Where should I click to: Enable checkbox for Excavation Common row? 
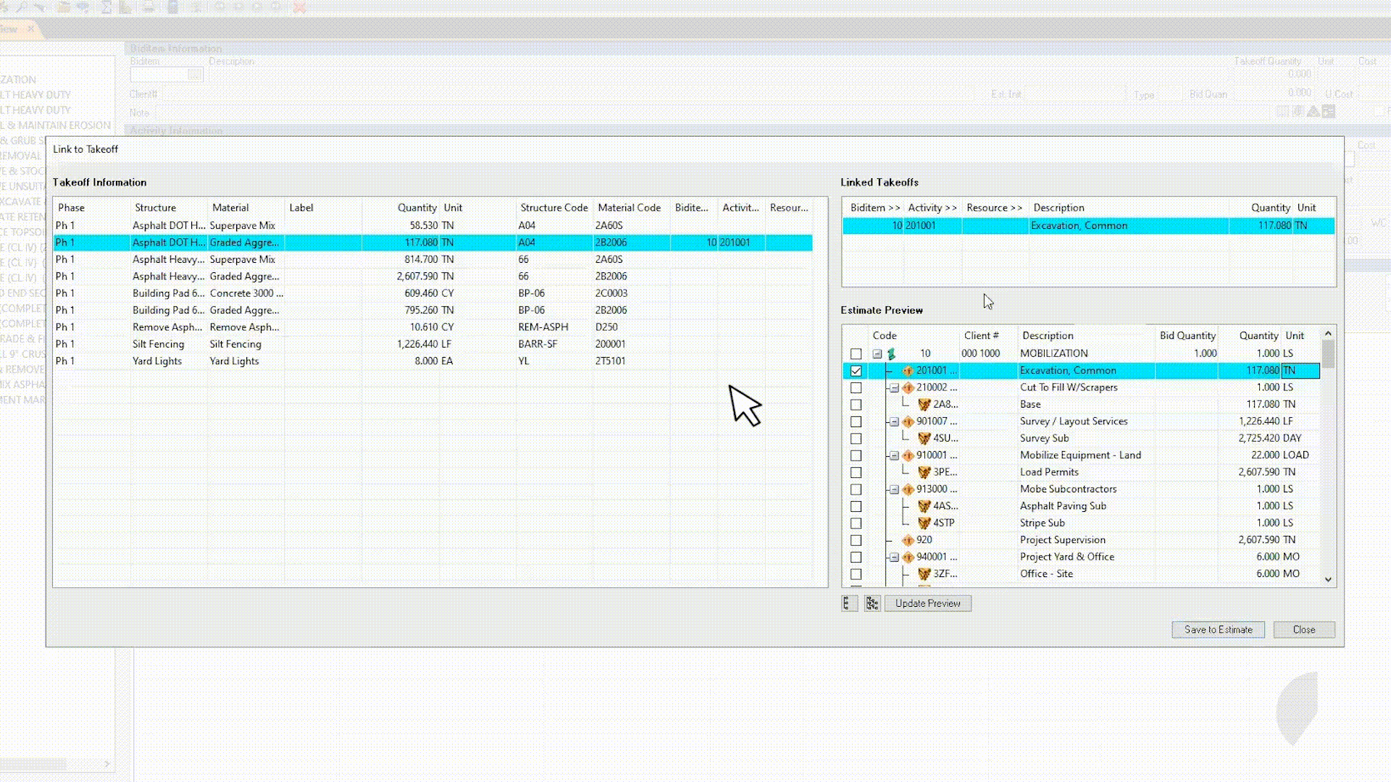pos(855,371)
